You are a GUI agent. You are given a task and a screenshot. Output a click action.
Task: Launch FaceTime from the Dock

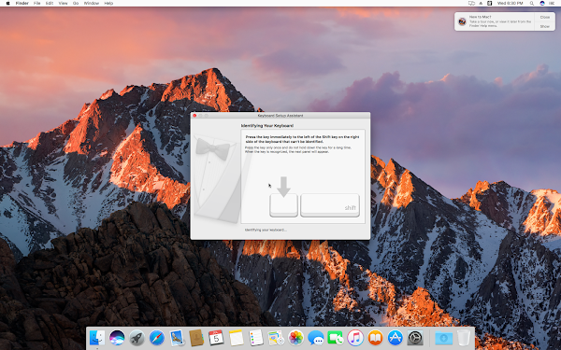click(x=336, y=338)
